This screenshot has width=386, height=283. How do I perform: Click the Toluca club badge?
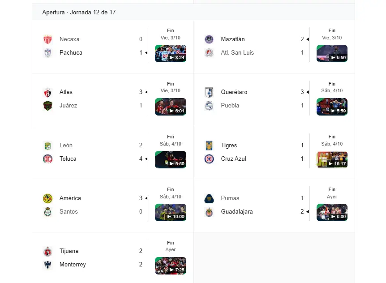tap(47, 159)
